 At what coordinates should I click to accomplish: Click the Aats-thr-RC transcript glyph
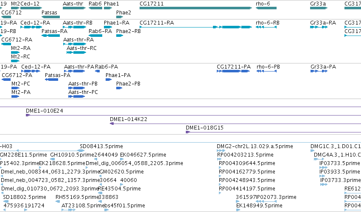[76, 52]
